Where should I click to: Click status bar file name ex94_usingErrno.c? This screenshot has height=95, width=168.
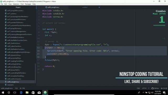[x=7, y=88]
